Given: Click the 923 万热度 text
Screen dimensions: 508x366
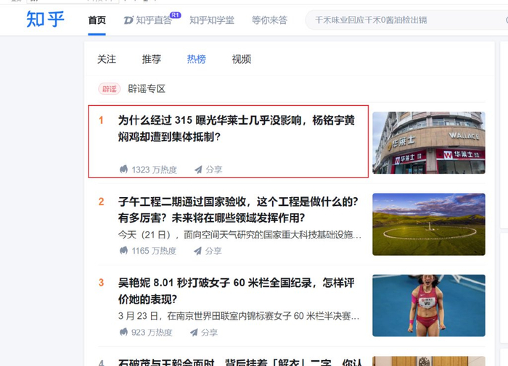Looking at the screenshot, I should (152, 333).
